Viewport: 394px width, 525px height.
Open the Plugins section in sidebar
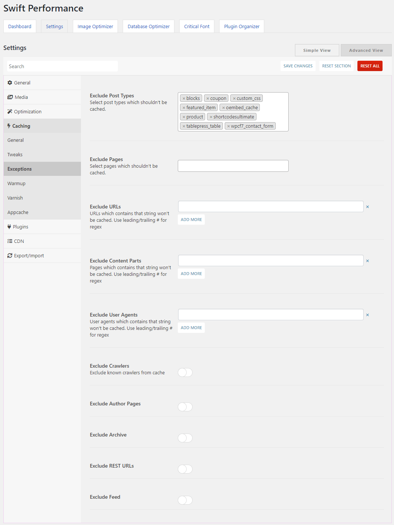42,227
